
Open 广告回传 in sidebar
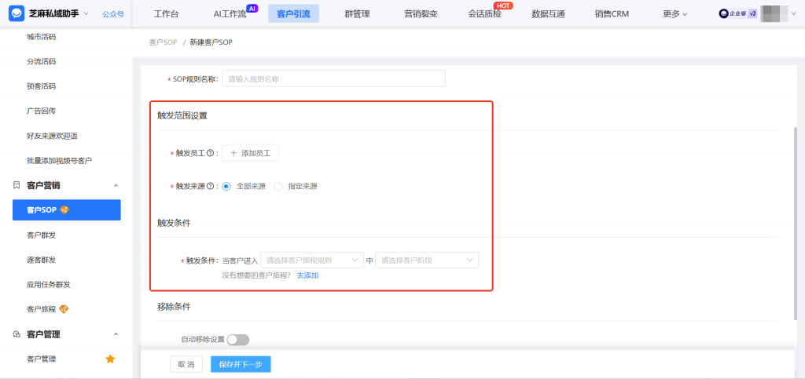pyautogui.click(x=41, y=111)
